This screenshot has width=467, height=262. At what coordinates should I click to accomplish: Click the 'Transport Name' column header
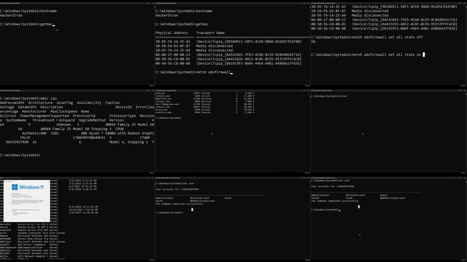[210, 33]
